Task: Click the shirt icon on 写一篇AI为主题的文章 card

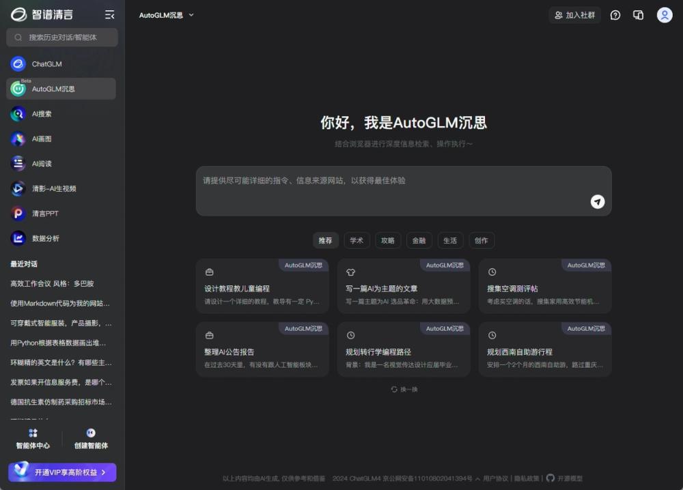Action: [350, 272]
